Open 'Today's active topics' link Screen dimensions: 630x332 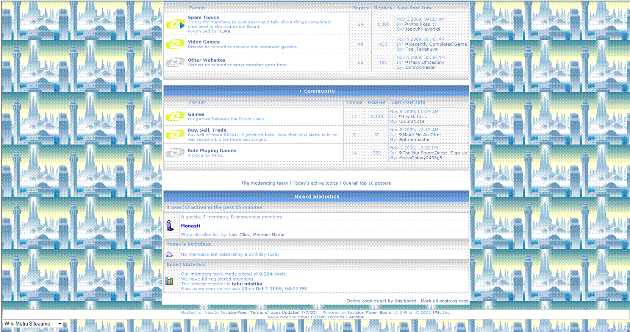[x=315, y=183]
